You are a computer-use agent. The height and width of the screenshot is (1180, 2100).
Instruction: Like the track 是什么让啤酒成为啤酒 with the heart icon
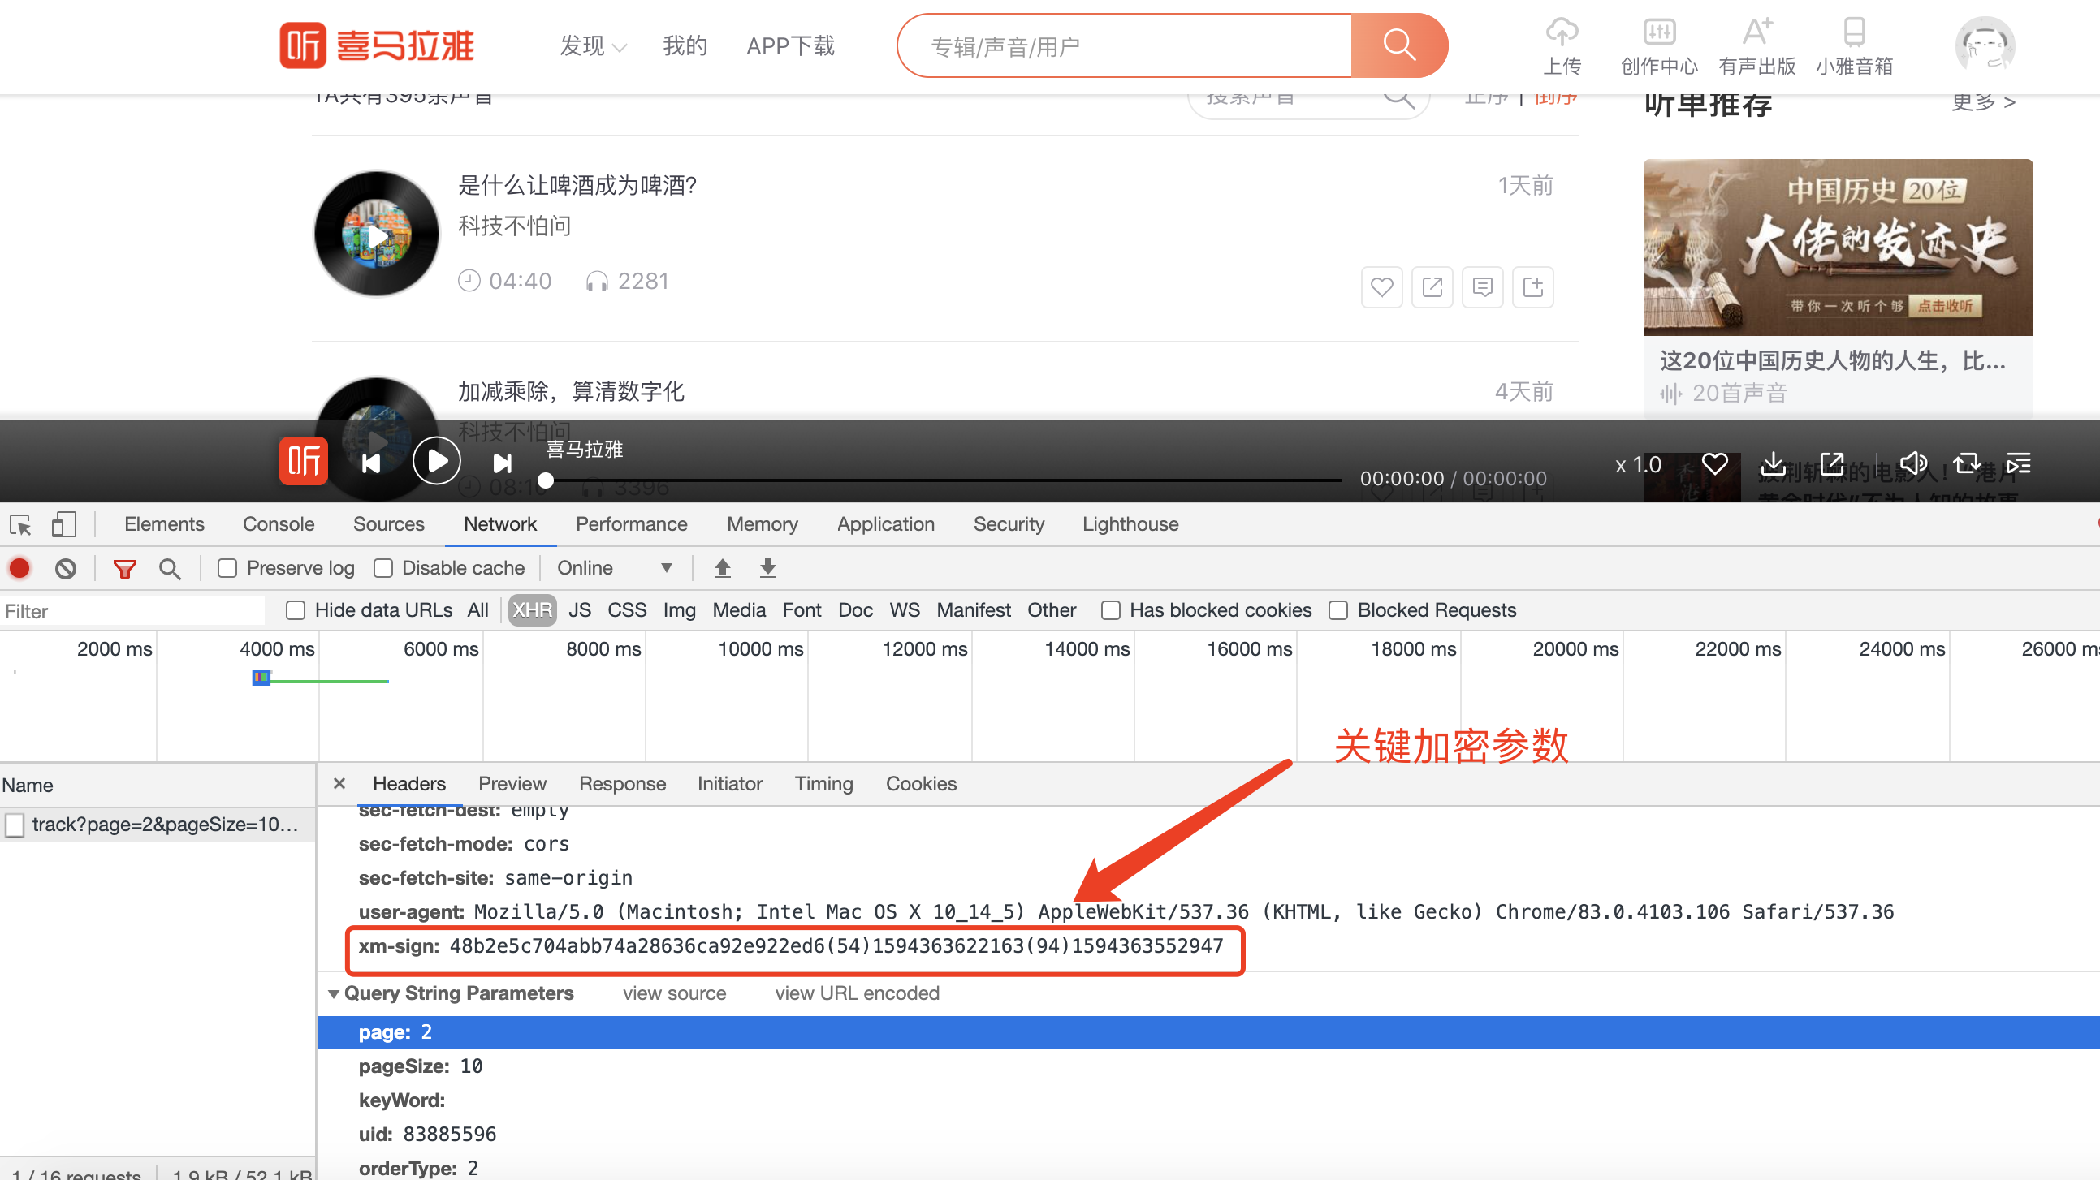coord(1381,286)
